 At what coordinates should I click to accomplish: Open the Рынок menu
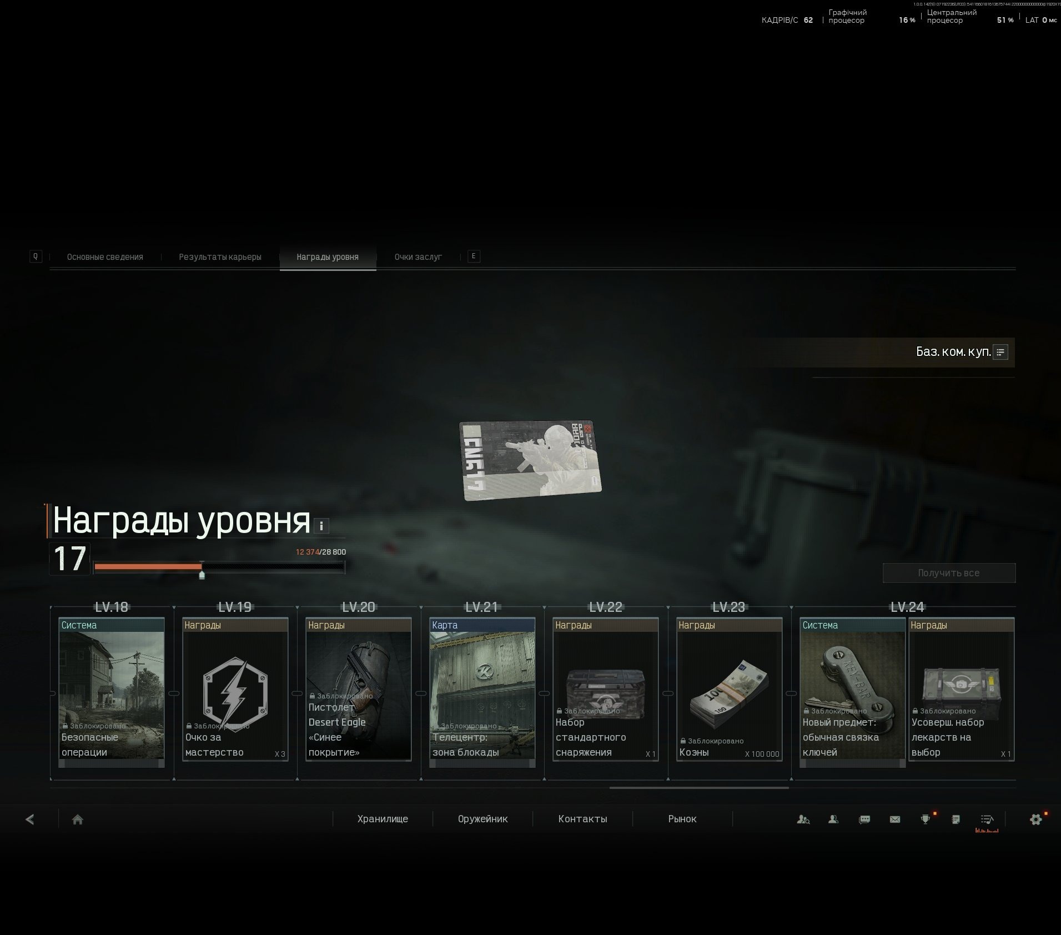682,819
